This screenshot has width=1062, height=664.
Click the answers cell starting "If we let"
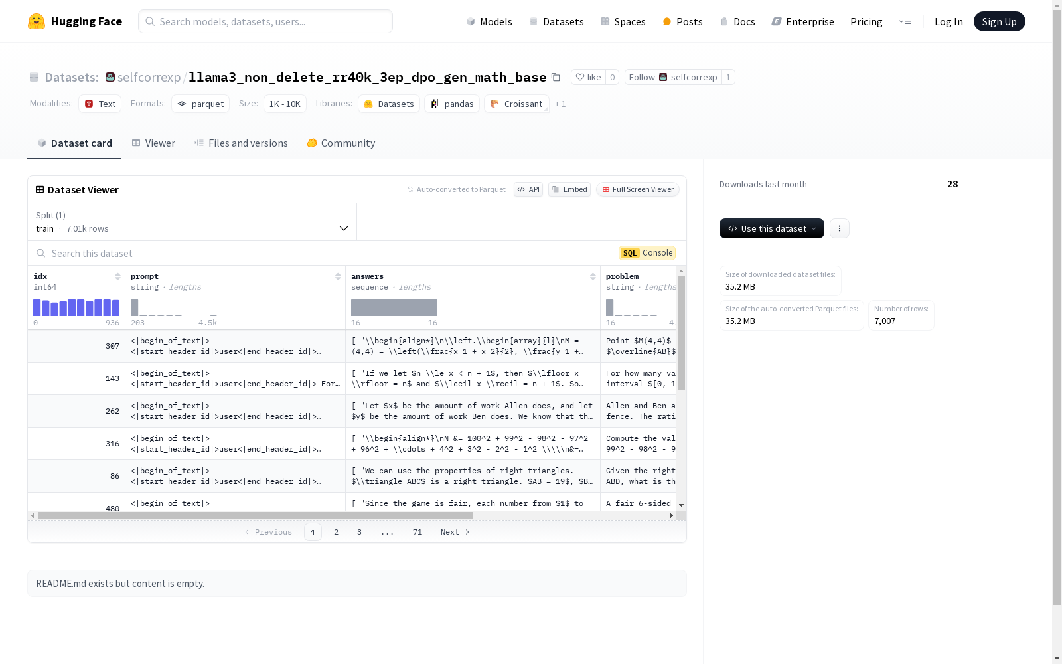click(x=473, y=378)
